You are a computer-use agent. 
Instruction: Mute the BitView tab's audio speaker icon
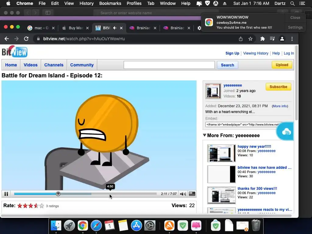115,28
